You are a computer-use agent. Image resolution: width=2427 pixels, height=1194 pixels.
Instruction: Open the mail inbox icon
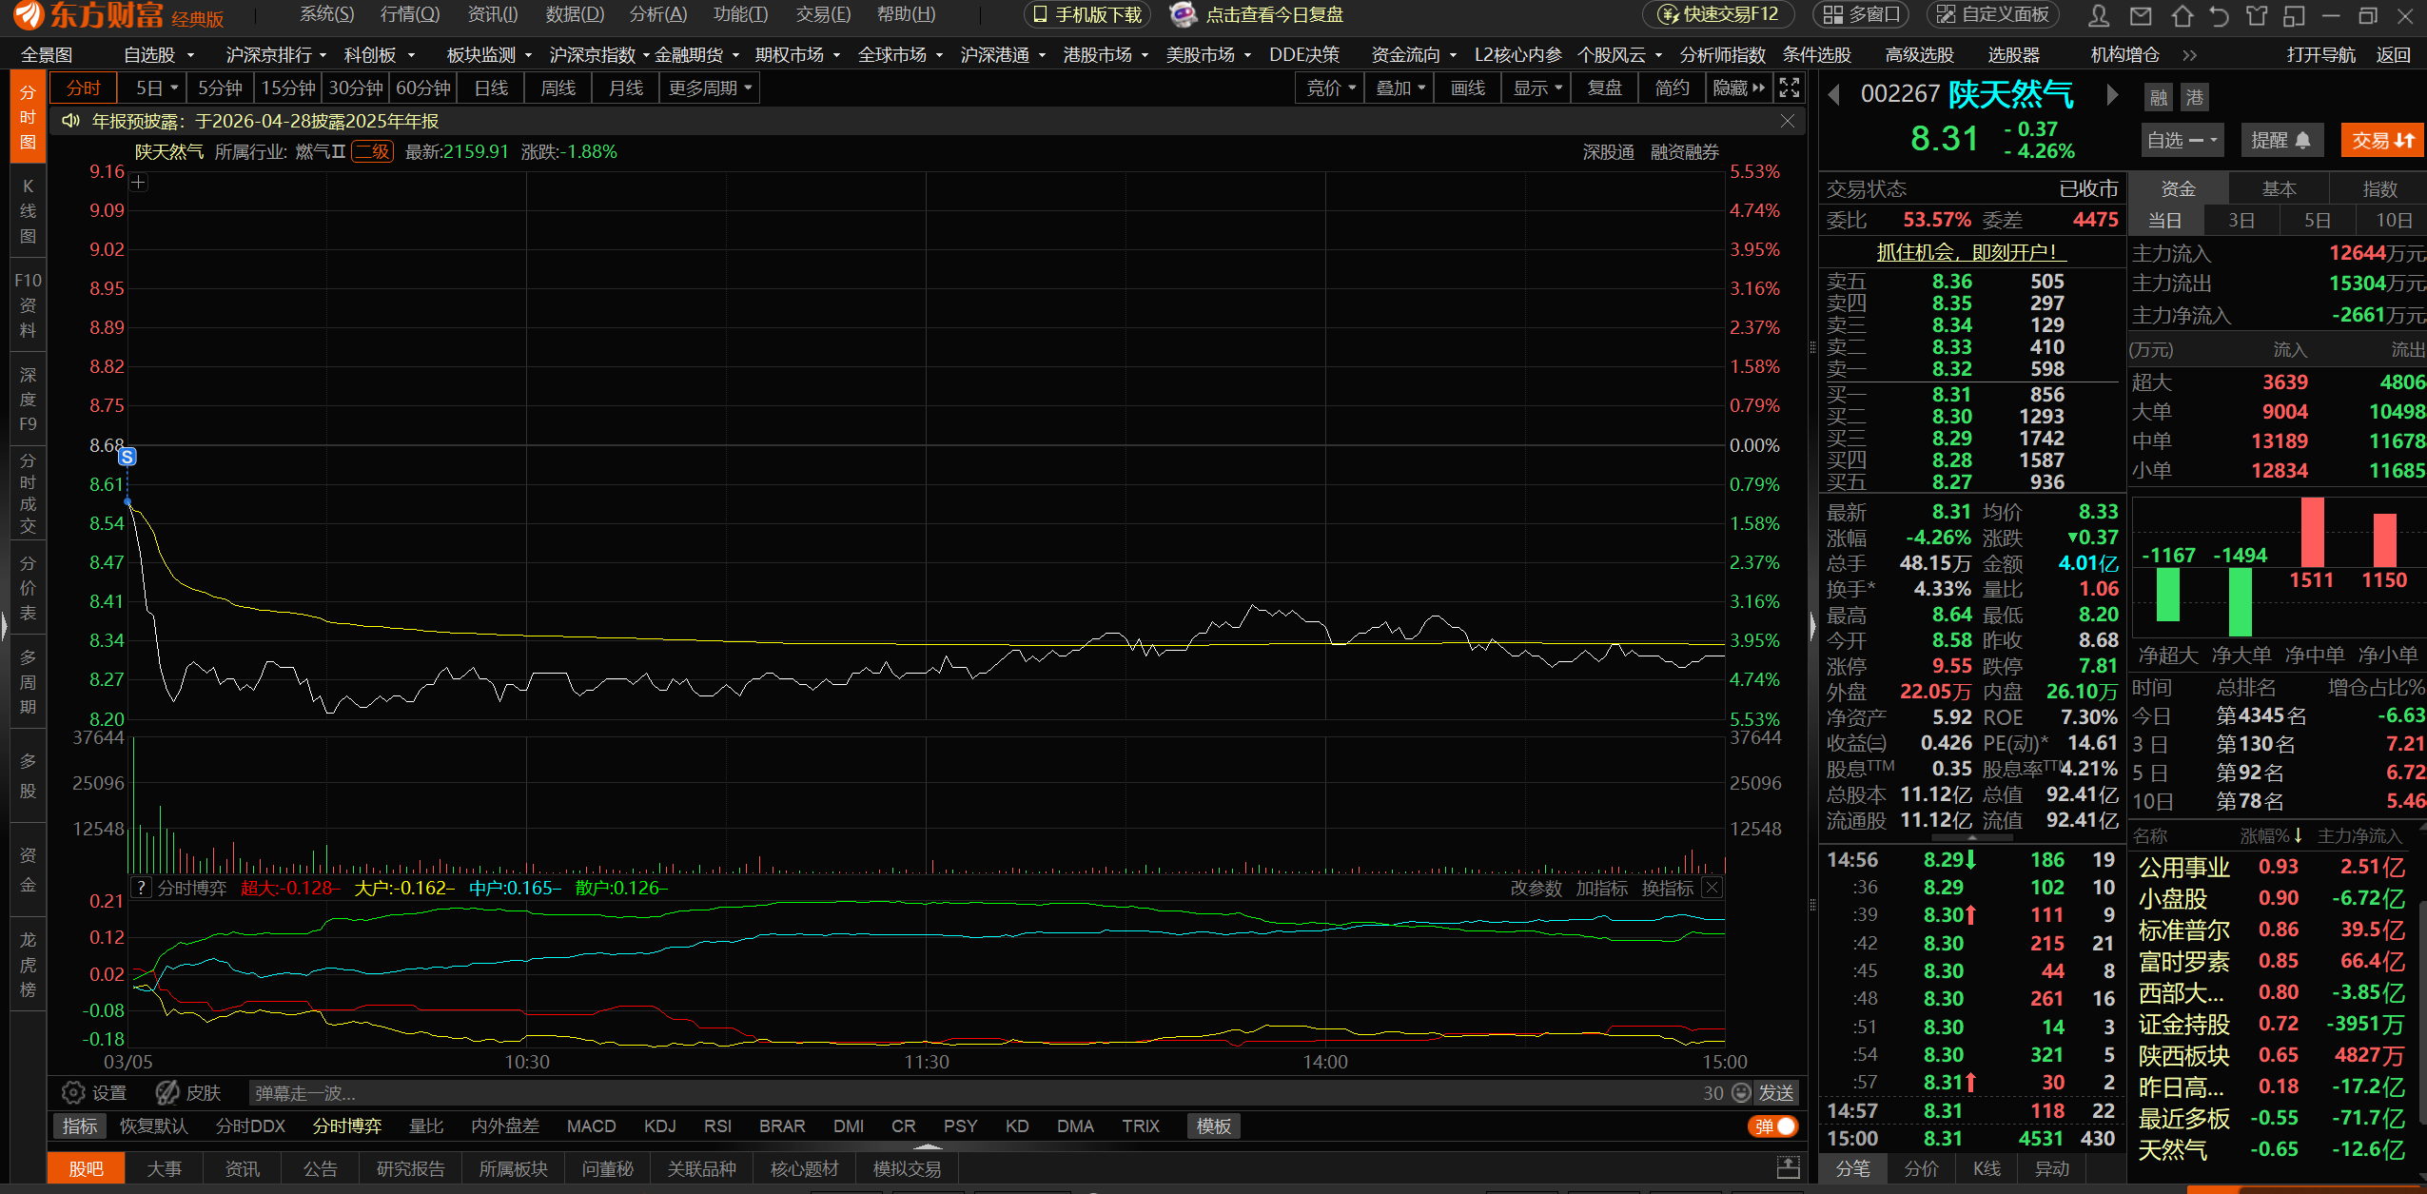pos(2141,15)
